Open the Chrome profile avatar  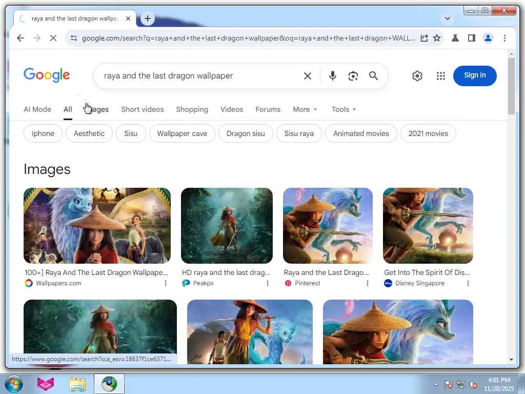click(x=488, y=38)
